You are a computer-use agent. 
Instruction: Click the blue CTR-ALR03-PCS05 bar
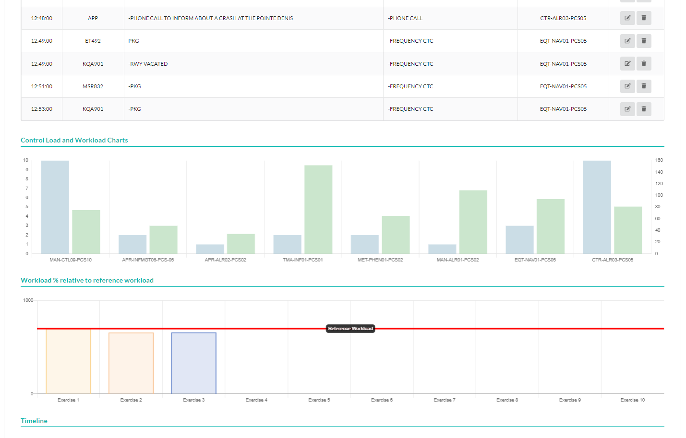[x=597, y=207]
